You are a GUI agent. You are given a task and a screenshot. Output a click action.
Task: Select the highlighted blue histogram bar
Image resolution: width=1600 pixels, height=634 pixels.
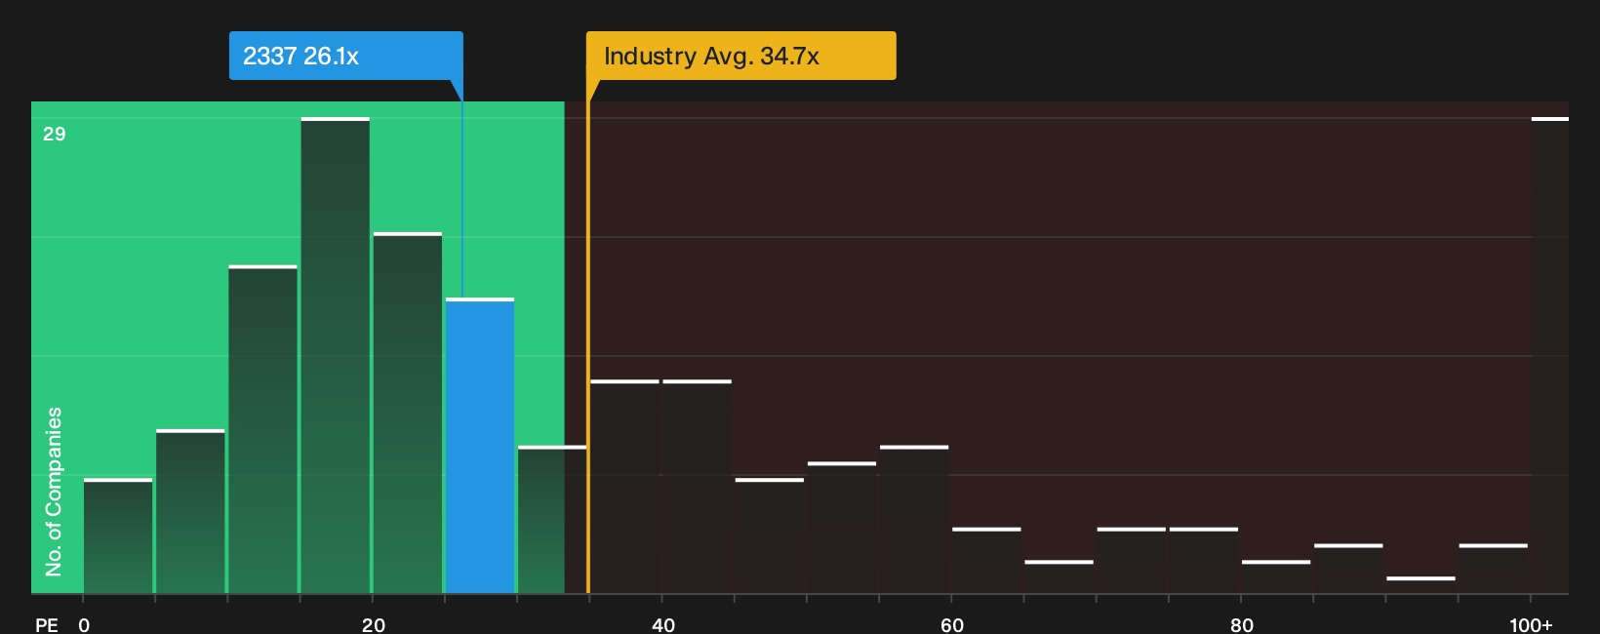click(x=480, y=446)
